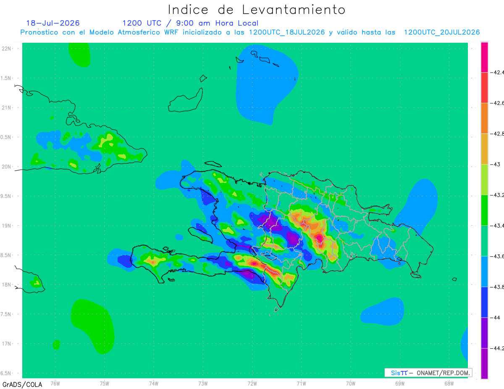Pick the purple swatch between -44 and -44.2
The image size is (504, 389).
(x=484, y=333)
